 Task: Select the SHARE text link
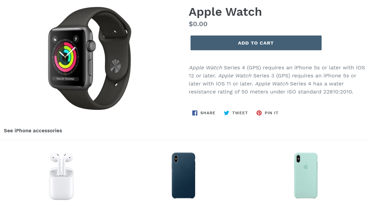coord(208,113)
